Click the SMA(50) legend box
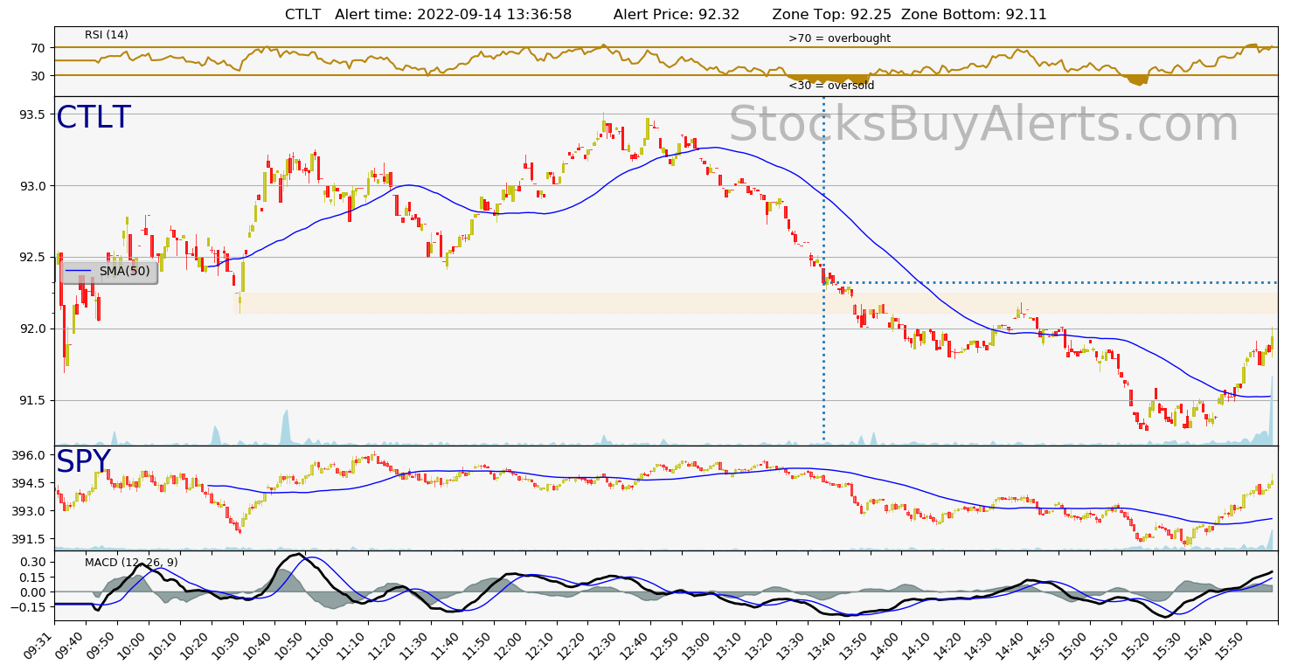This screenshot has height=671, width=1291. 109,272
